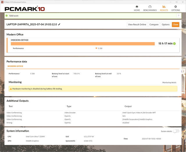Click the OpenGL type cell

click(68, 123)
